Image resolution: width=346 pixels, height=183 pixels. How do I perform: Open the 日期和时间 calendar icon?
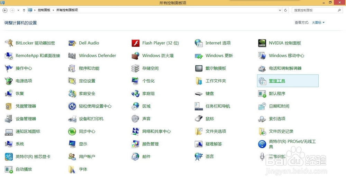(x=262, y=106)
